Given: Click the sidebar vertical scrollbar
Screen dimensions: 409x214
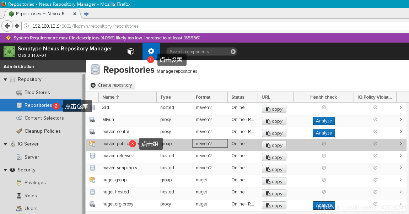Looking at the screenshot, I should pos(84,143).
